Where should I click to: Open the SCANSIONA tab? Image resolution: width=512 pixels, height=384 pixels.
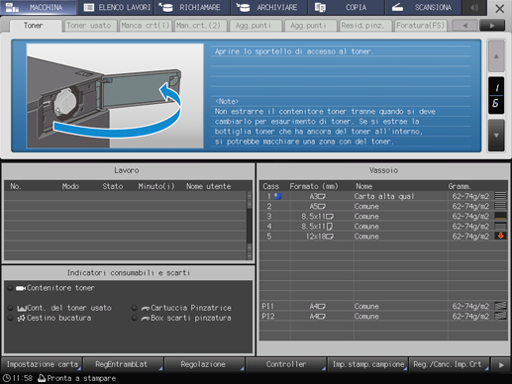coord(424,7)
